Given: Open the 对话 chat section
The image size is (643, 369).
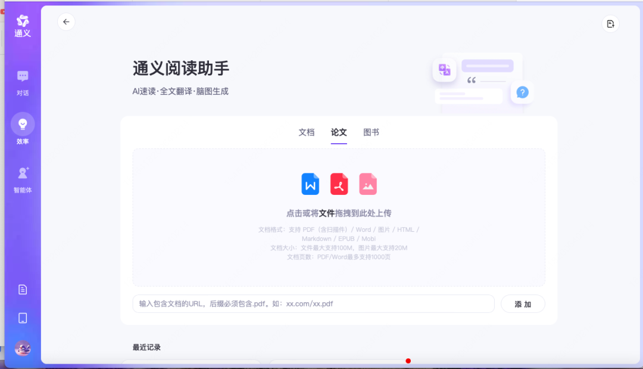Looking at the screenshot, I should tap(23, 83).
